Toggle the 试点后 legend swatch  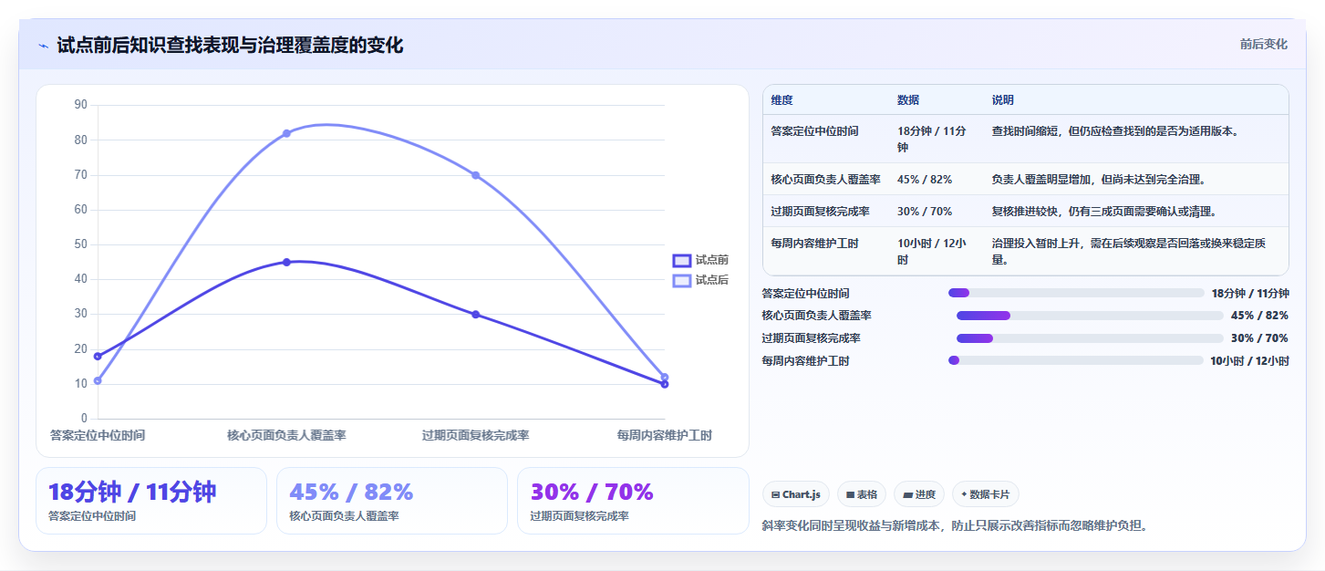pos(681,280)
